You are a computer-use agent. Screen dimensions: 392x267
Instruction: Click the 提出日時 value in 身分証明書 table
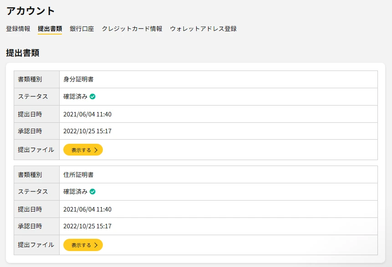pos(87,114)
